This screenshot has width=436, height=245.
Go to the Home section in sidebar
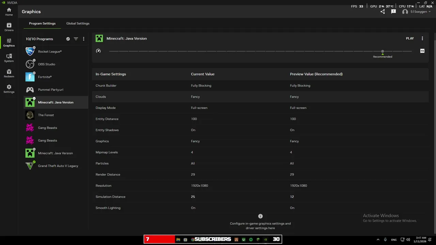click(x=9, y=12)
